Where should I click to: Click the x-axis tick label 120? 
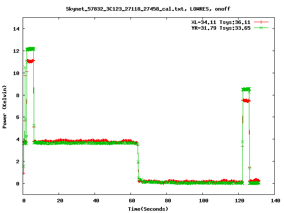[239, 201]
